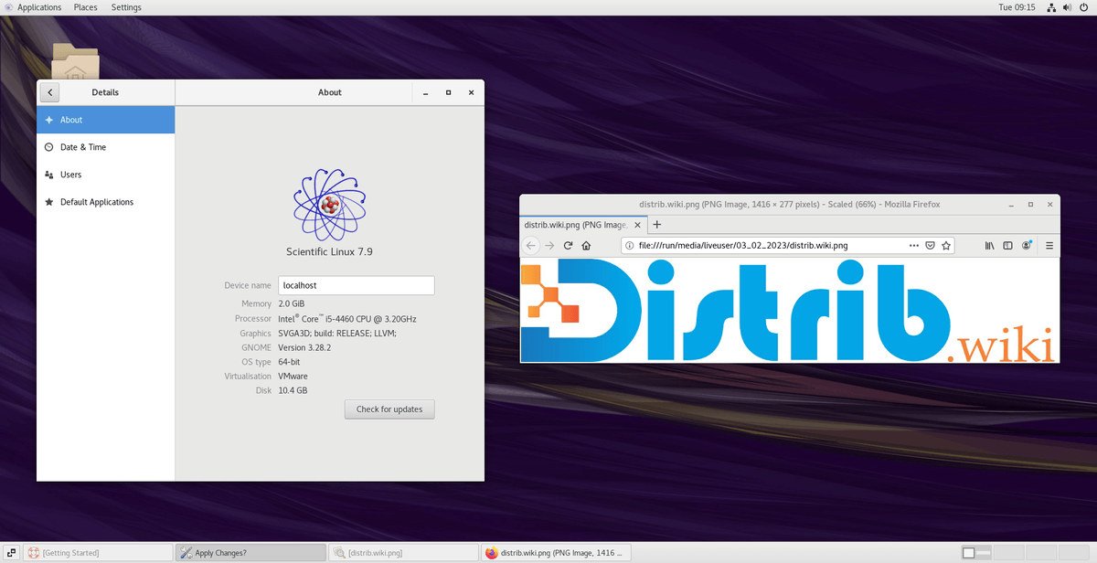Click the Scientific Linux 7.9 label
1097x563 pixels.
[329, 251]
